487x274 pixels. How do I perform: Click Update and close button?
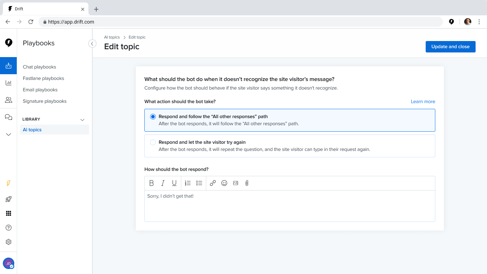point(450,47)
